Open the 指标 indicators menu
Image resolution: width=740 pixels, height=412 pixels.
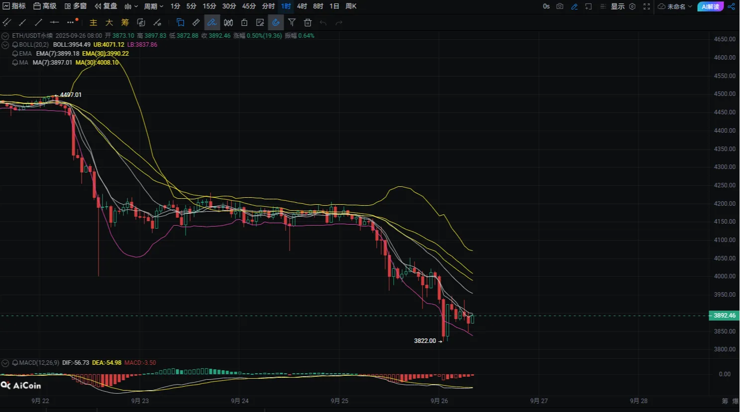pyautogui.click(x=14, y=6)
